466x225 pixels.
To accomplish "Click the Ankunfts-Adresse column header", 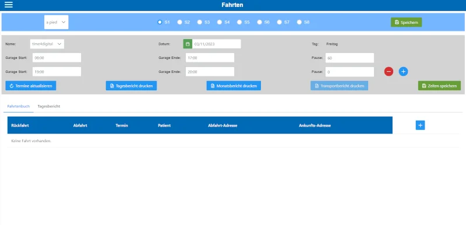I will tap(315, 125).
